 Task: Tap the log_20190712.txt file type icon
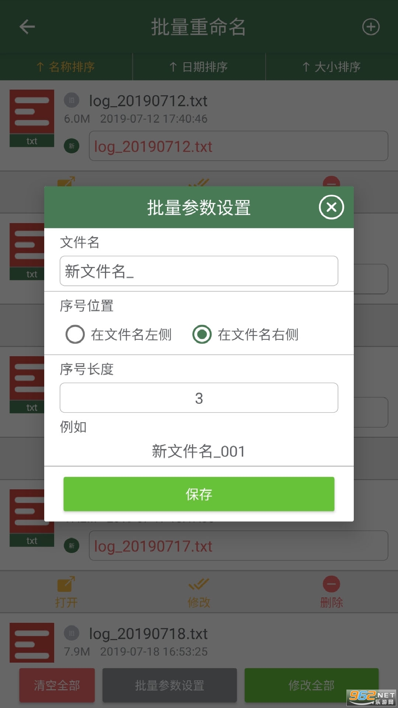32,118
